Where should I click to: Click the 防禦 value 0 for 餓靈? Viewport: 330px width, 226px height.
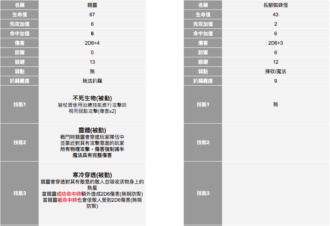(92, 52)
